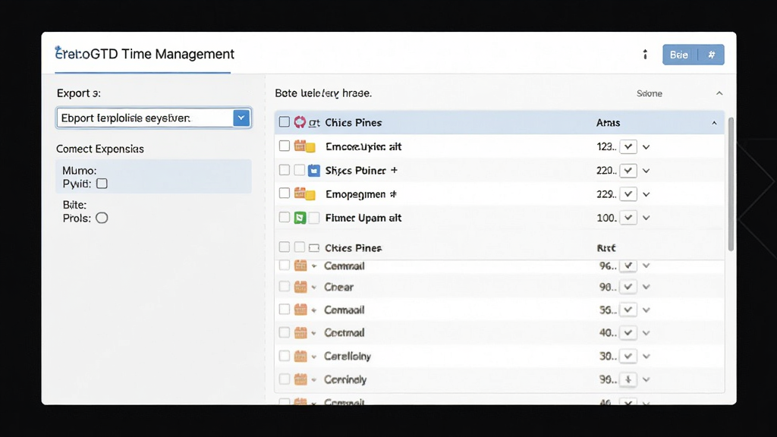Image resolution: width=777 pixels, height=437 pixels.
Task: Click the calendar icon next to Cecmad
Action: coord(300,332)
